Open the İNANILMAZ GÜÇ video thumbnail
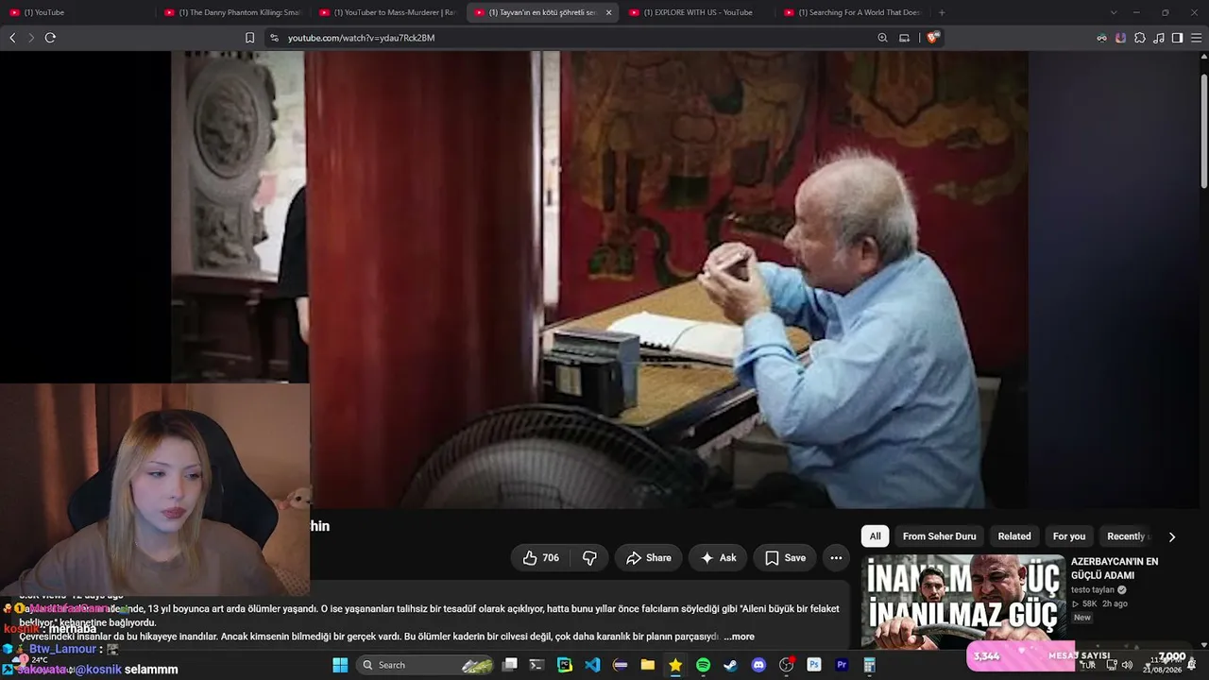 tap(963, 602)
